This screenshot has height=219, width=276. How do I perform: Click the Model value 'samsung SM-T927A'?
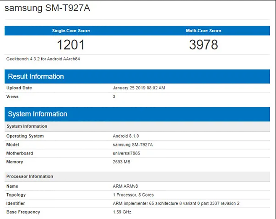pyautogui.click(x=133, y=145)
